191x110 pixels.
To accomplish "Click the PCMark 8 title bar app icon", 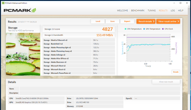I will [x=3, y=3].
